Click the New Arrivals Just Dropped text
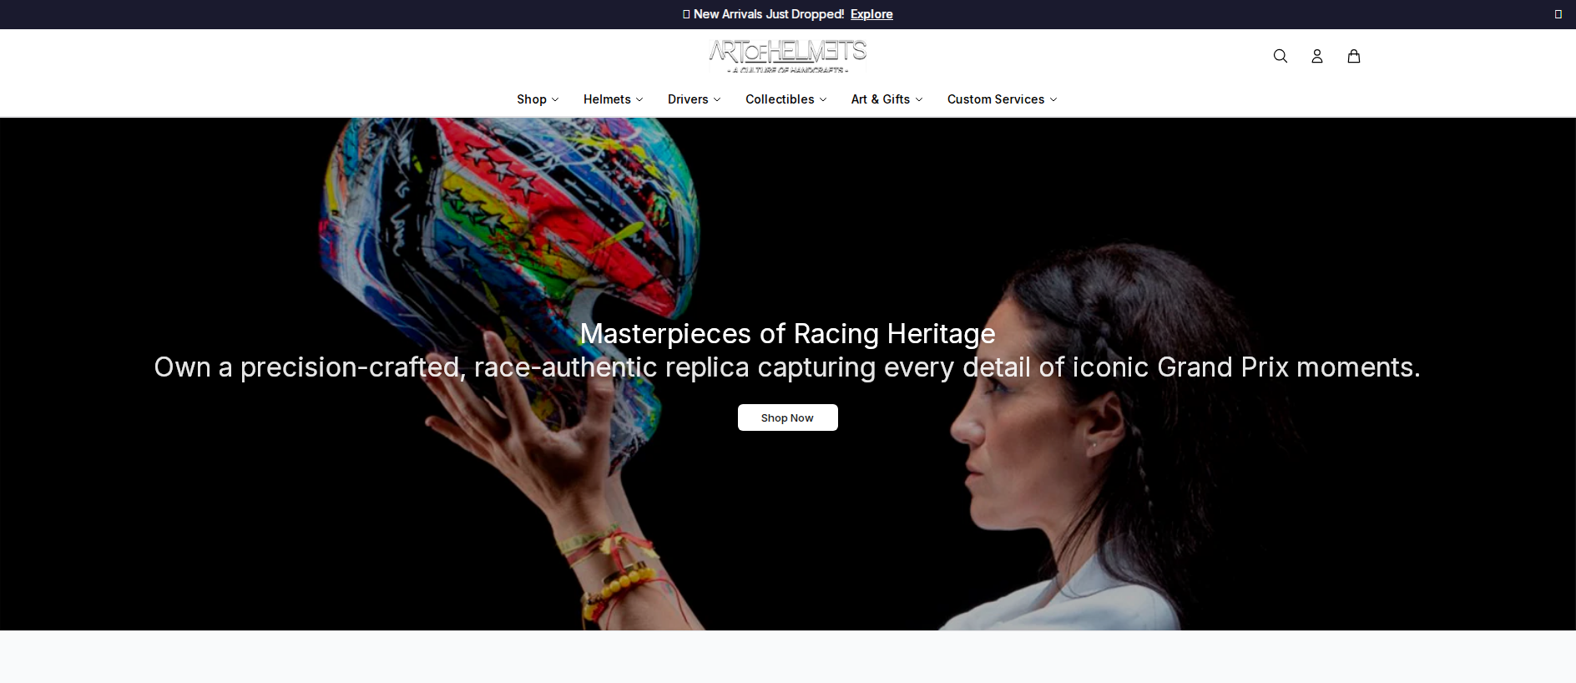The image size is (1576, 683). (x=769, y=14)
